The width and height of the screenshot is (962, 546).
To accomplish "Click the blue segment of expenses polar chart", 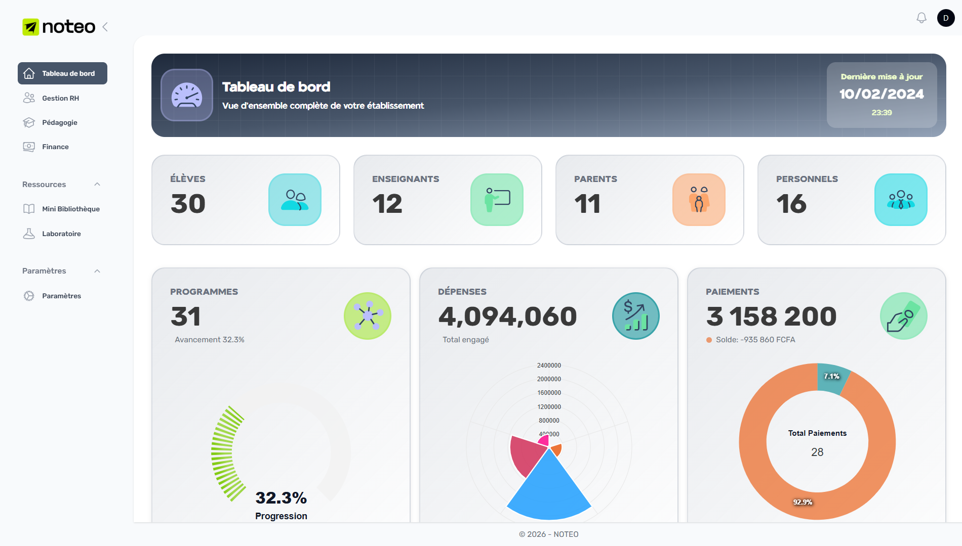I will (x=549, y=493).
